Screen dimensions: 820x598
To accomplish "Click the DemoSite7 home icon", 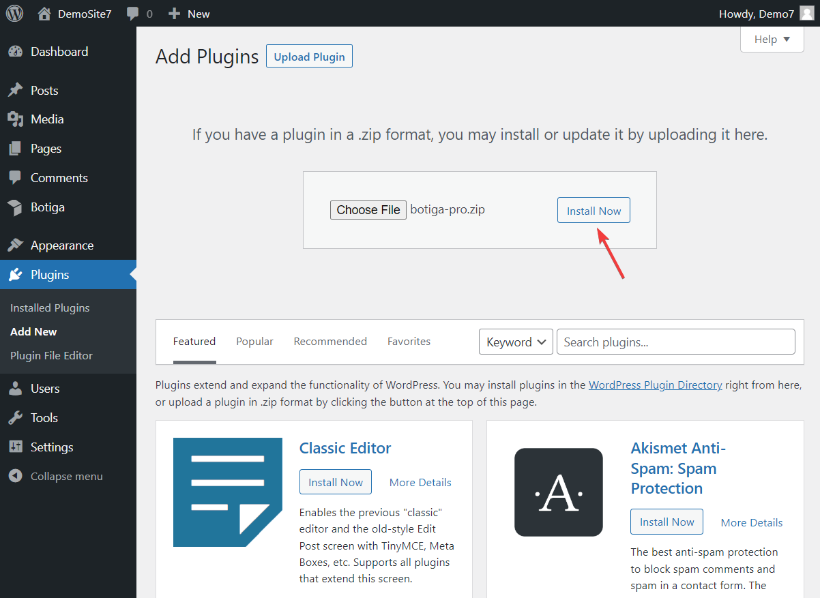I will [44, 14].
